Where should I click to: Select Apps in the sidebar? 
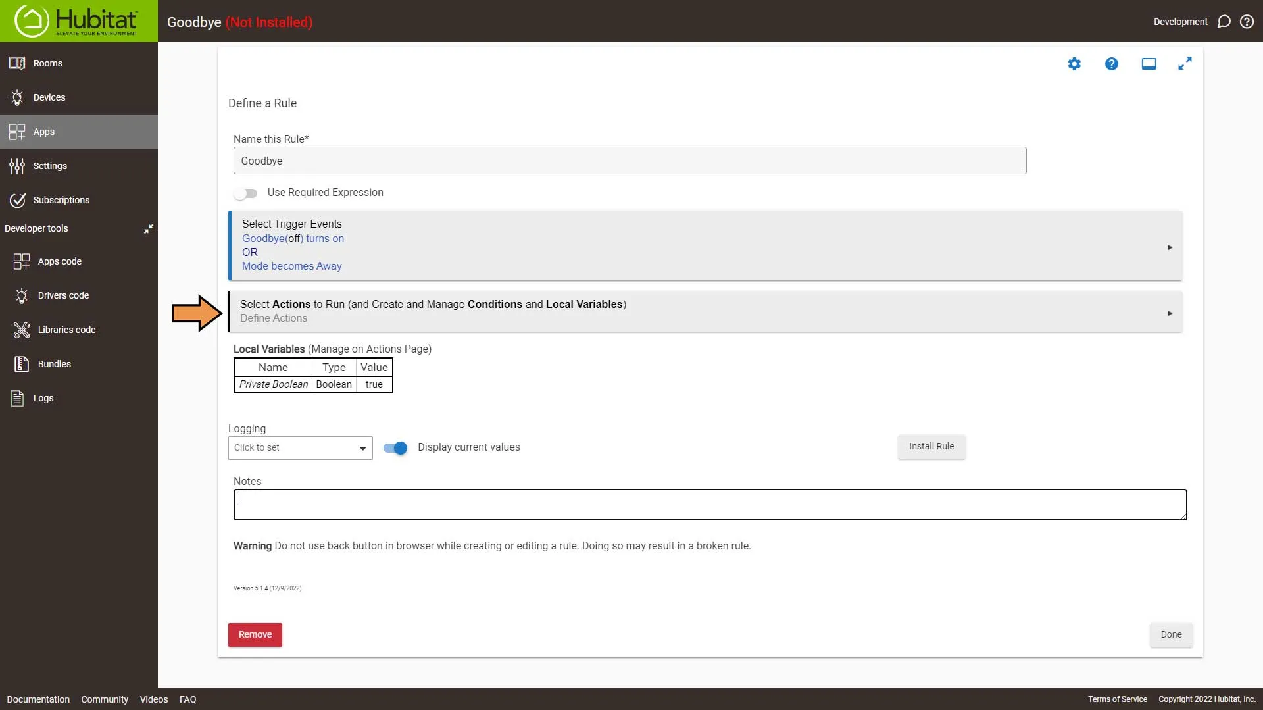[79, 132]
